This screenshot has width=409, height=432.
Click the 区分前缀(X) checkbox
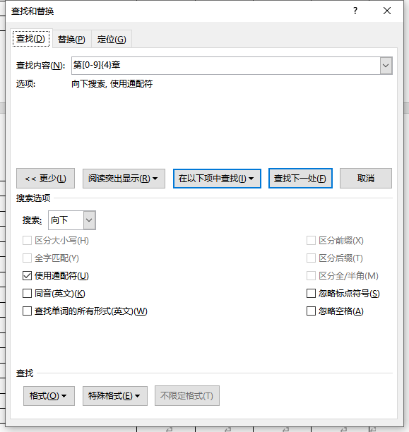click(311, 241)
